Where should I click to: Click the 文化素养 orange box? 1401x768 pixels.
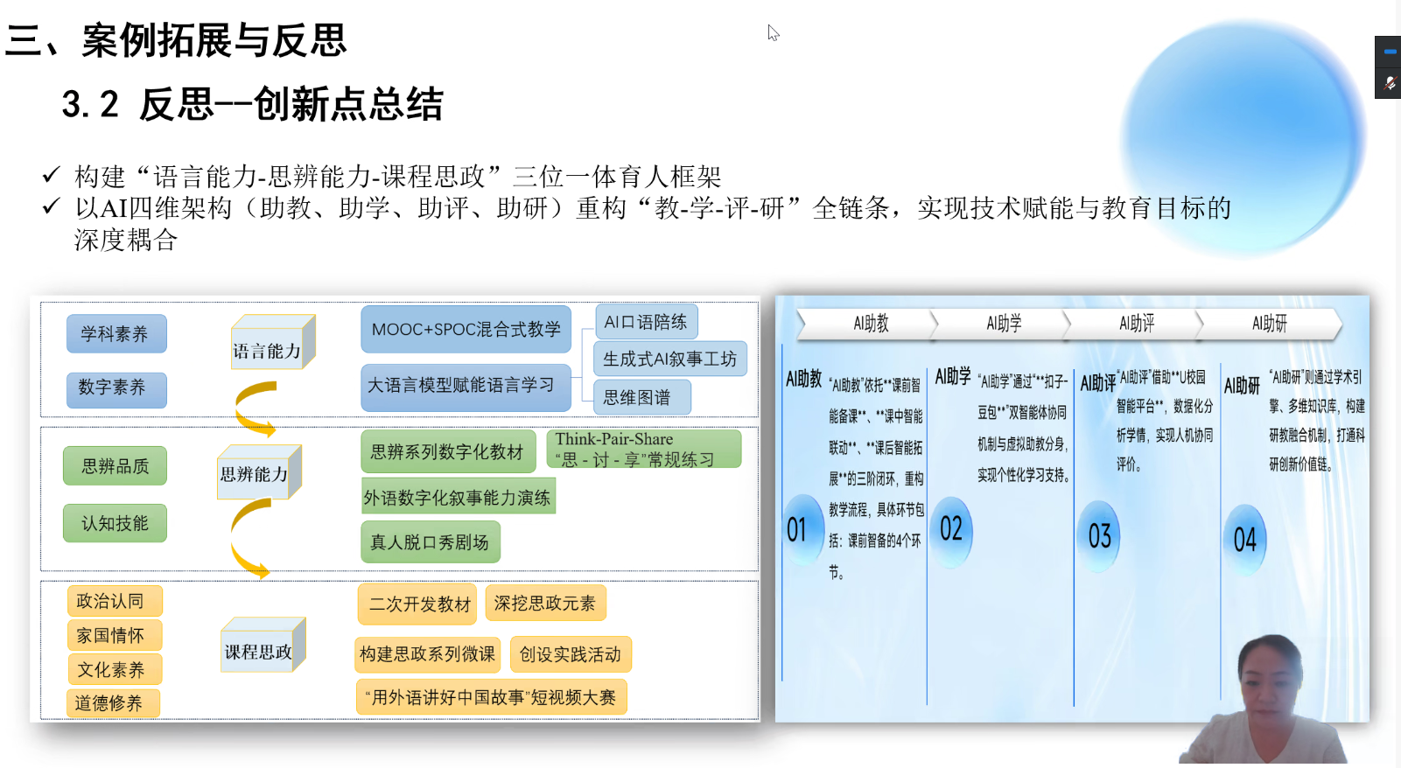coord(114,669)
